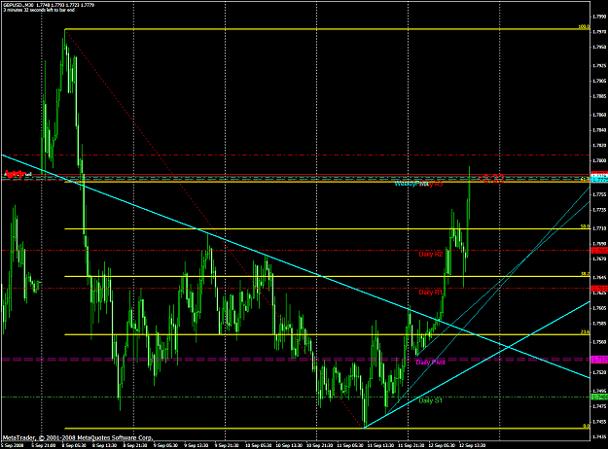Click the red Daily R1 price tag on axis
This screenshot has height=449, width=608.
point(599,289)
